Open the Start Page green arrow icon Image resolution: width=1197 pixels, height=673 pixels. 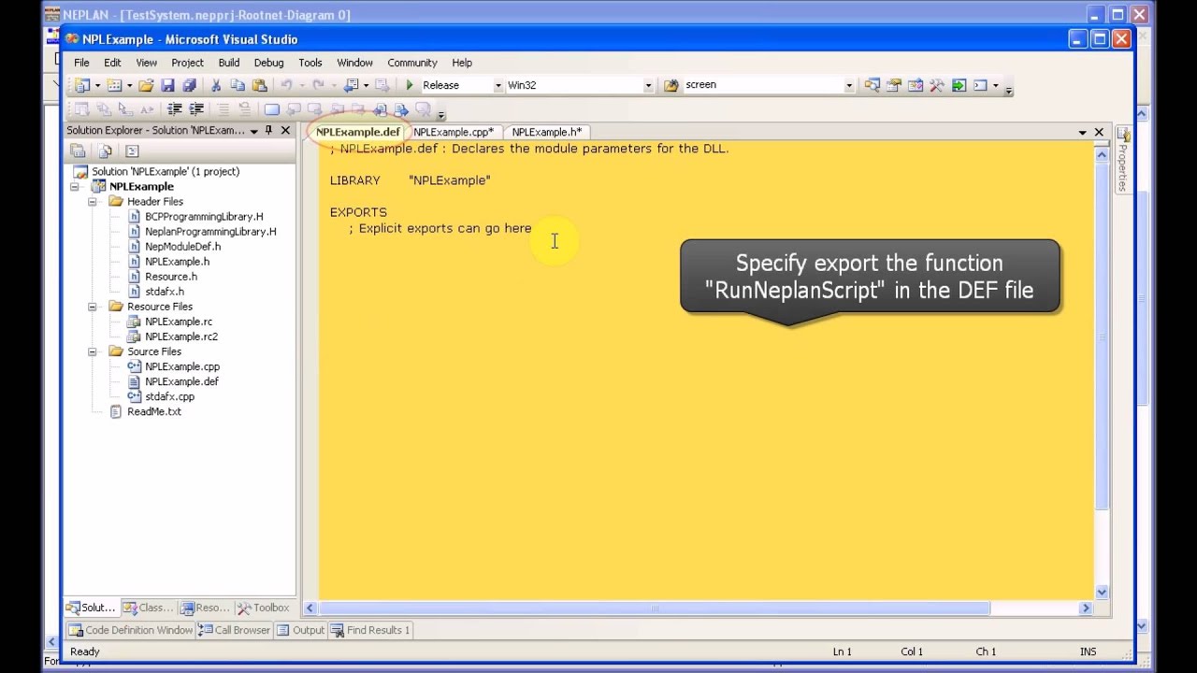click(x=959, y=85)
